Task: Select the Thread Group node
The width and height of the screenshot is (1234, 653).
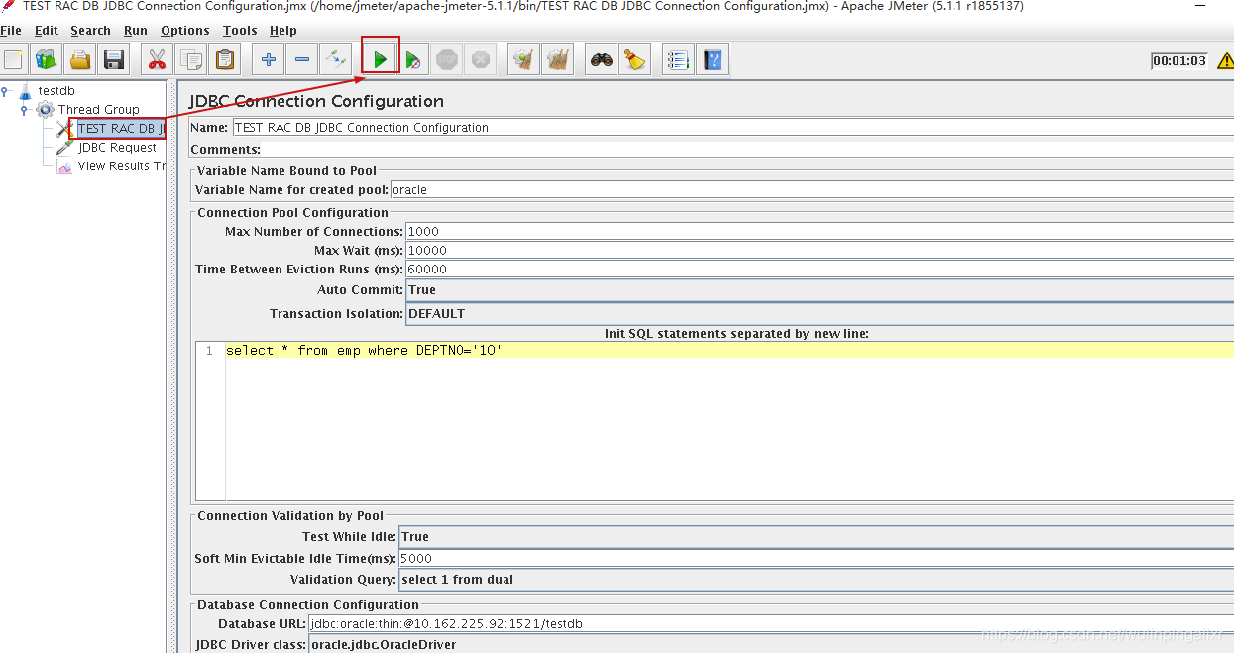Action: (98, 109)
